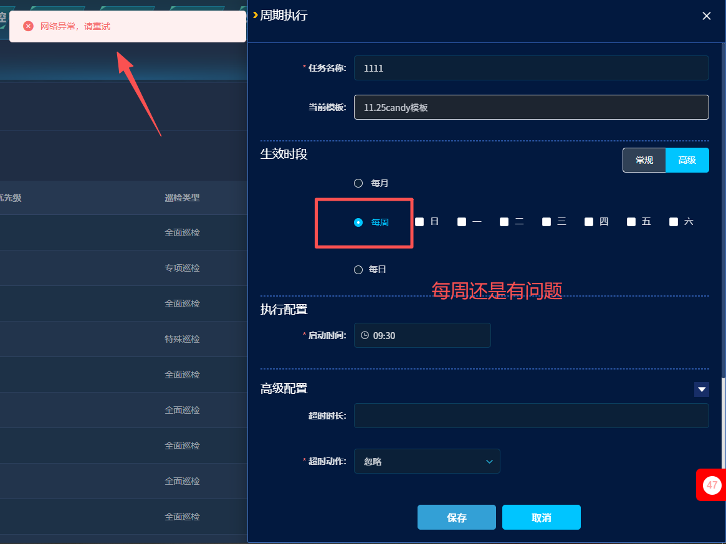Check the 一 (Monday) checkbox
Image resolution: width=726 pixels, height=544 pixels.
pos(462,222)
